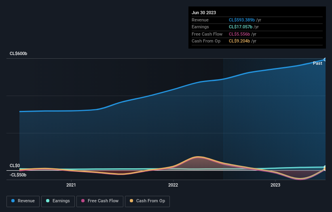Click the Jun 30 2023 tooltip date
Viewport: 332px width, 212px height.
204,13
